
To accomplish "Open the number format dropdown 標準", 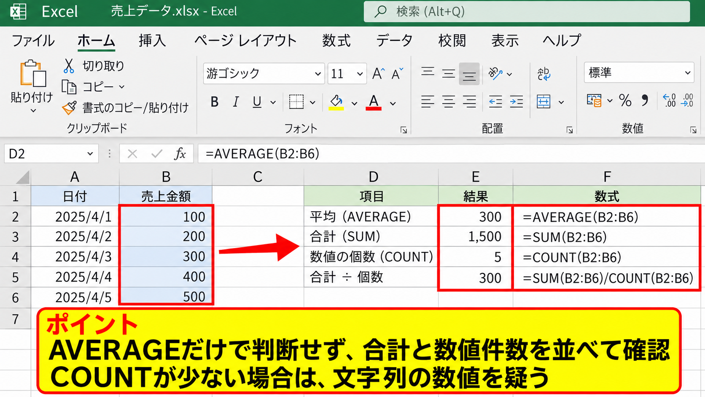I will tap(687, 73).
